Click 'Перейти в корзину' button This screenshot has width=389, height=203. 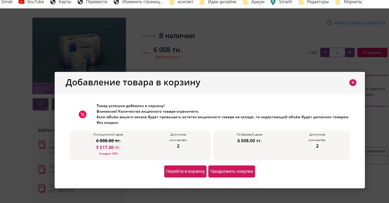185,172
